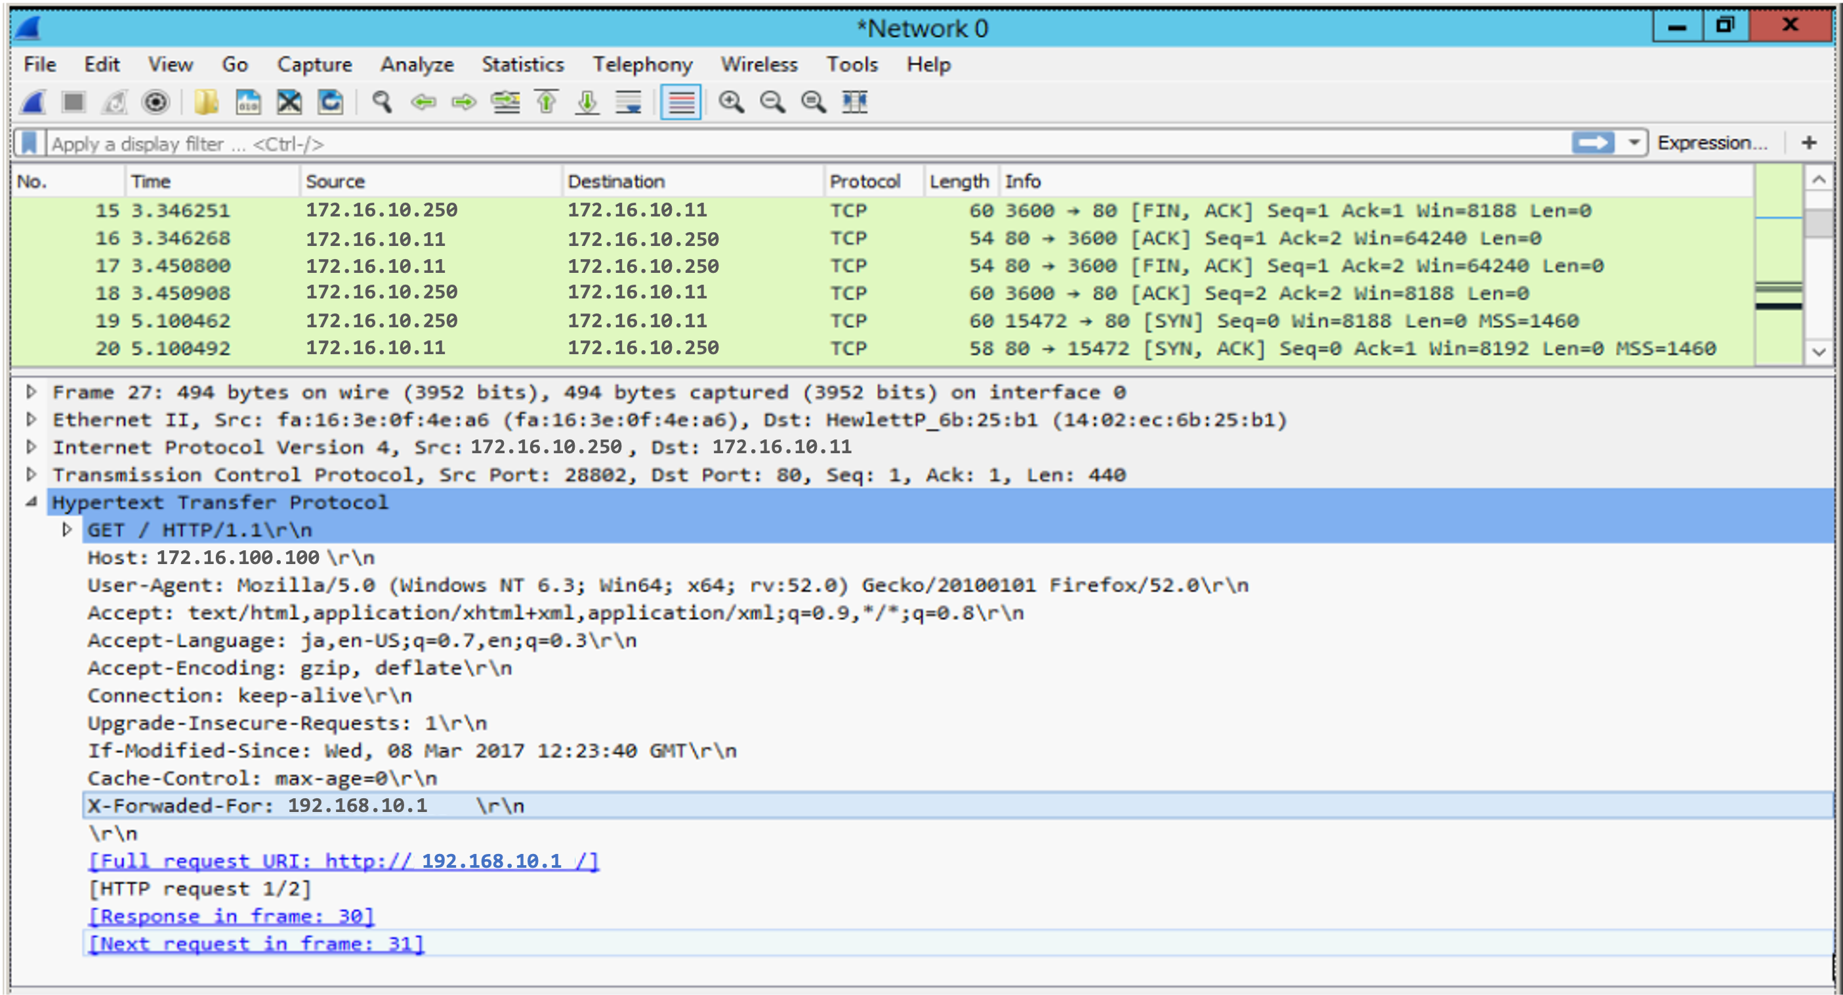Zoom in on packet text
Viewport: 1843px width, 995px height.
[x=731, y=102]
